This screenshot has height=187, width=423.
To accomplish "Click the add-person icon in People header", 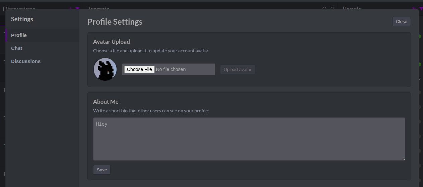I will click(x=414, y=8).
